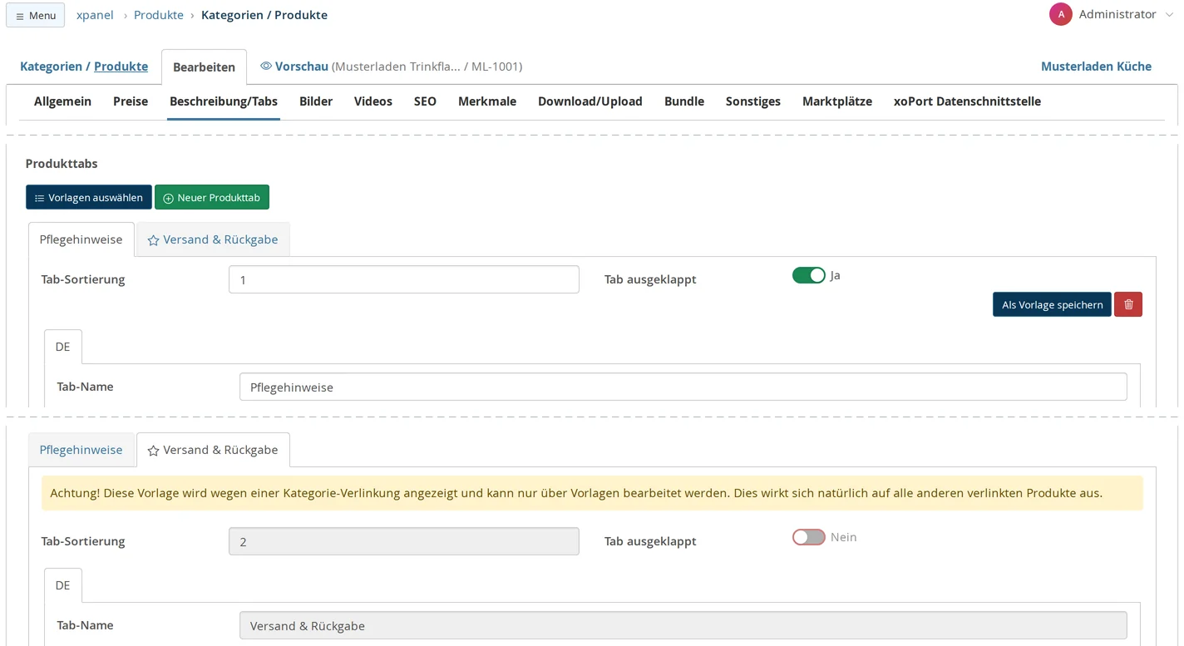Click the Vorlagen auswählen button
Viewport: 1184px width, 646px height.
tap(89, 197)
